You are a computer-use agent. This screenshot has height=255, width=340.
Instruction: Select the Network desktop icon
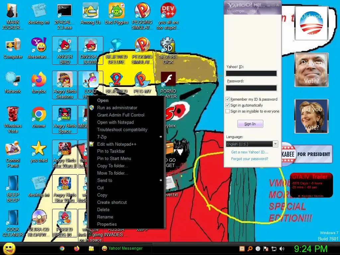13,83
